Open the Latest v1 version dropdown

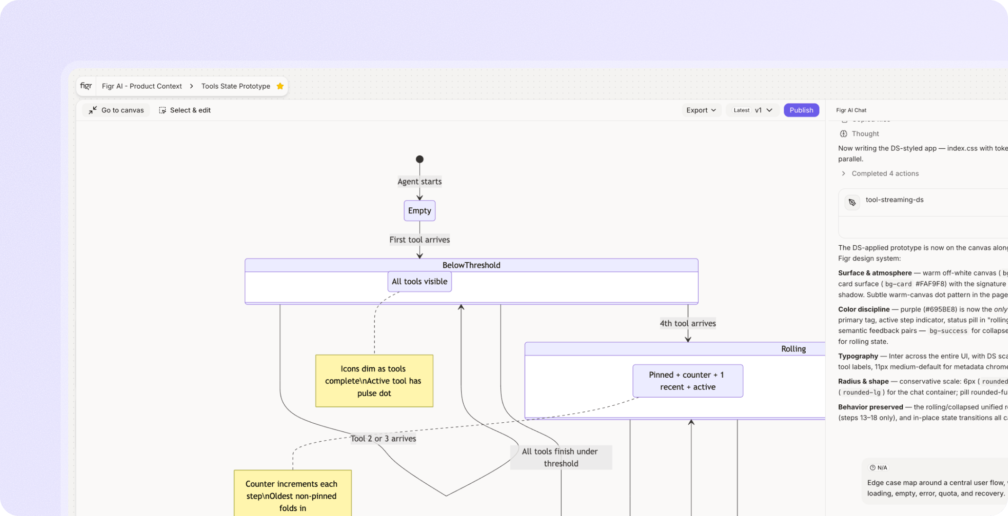pos(753,110)
